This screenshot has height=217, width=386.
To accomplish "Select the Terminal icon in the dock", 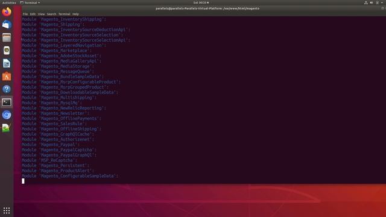I will [x=7, y=102].
